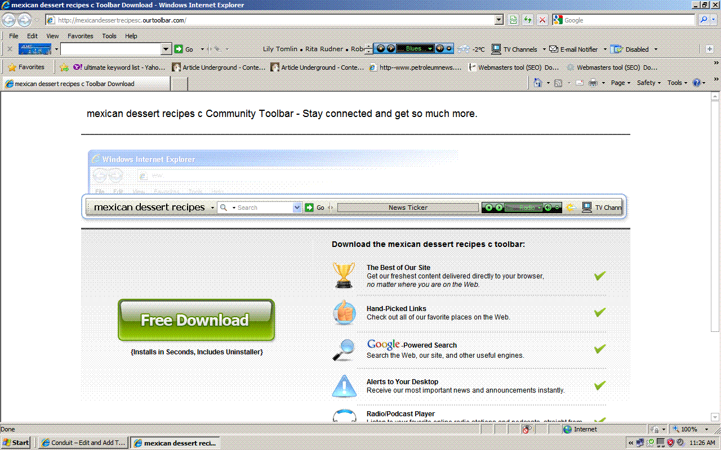721x450 pixels.
Task: Click the plus icon at the toolbar's end
Action: click(709, 49)
